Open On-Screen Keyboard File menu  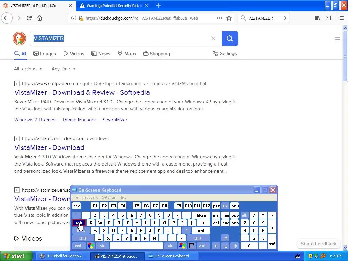(75, 197)
